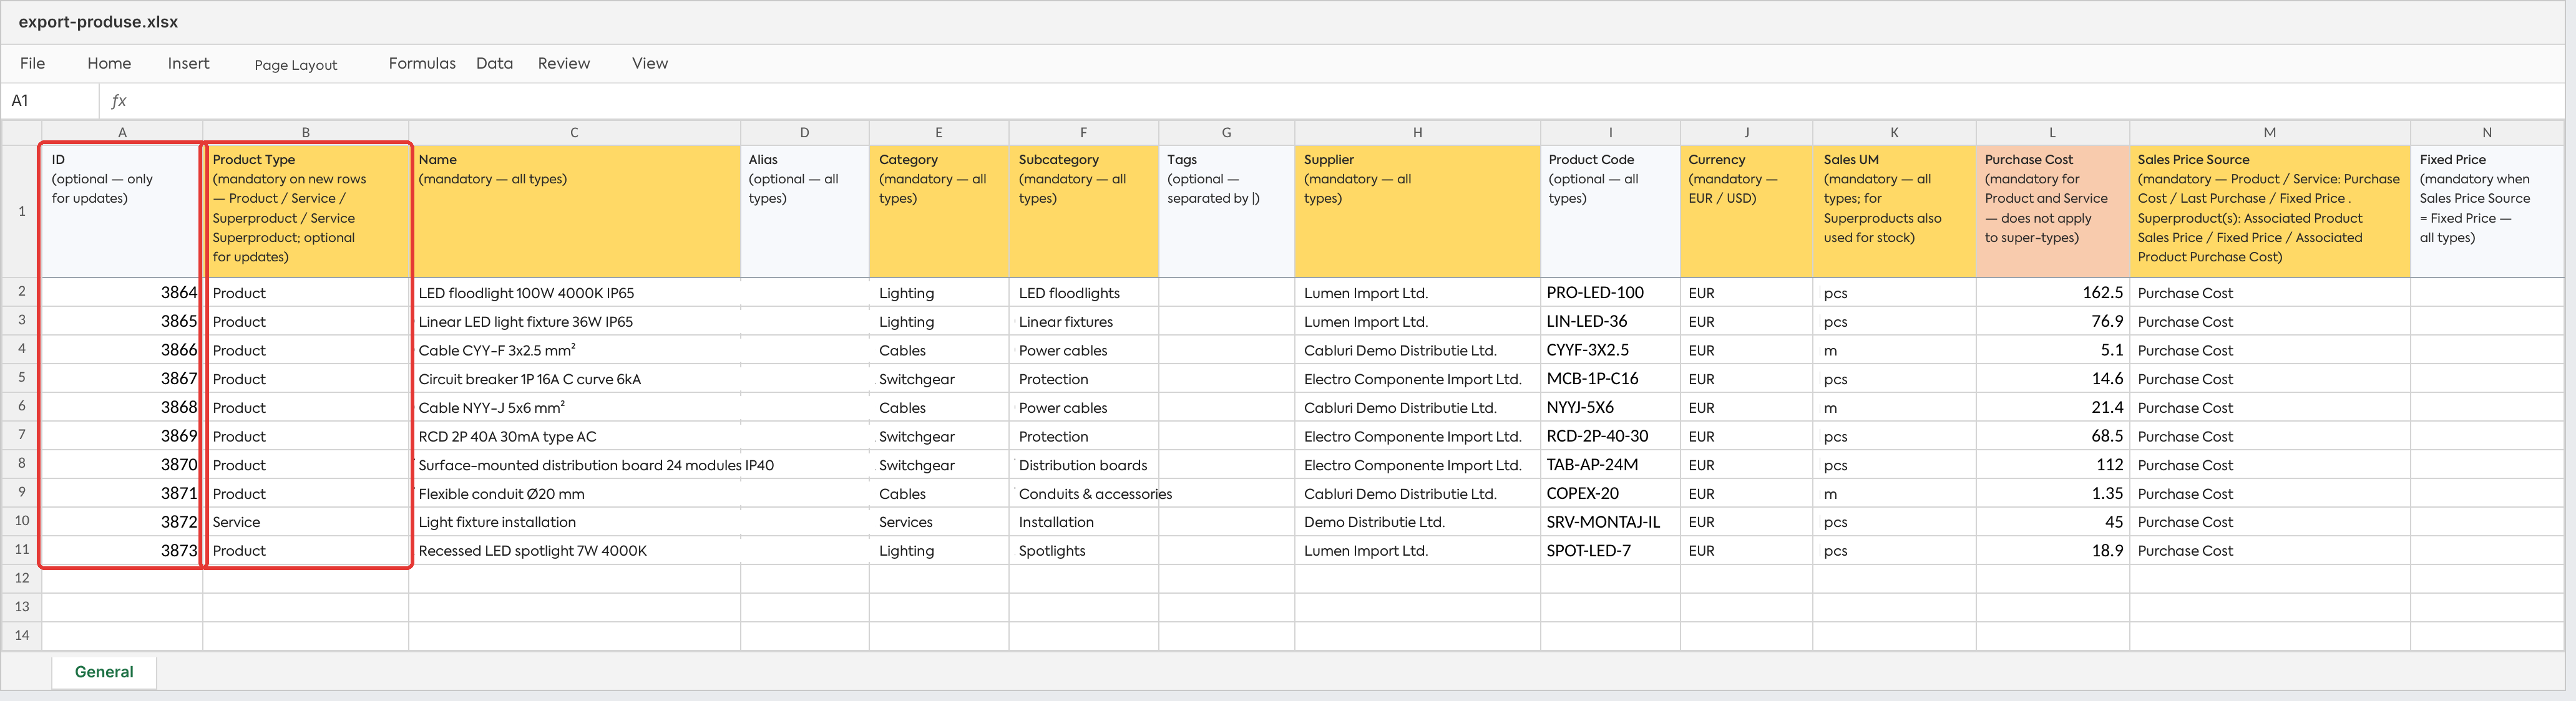Select cell with ID 3870
The image size is (2576, 701).
[122, 464]
